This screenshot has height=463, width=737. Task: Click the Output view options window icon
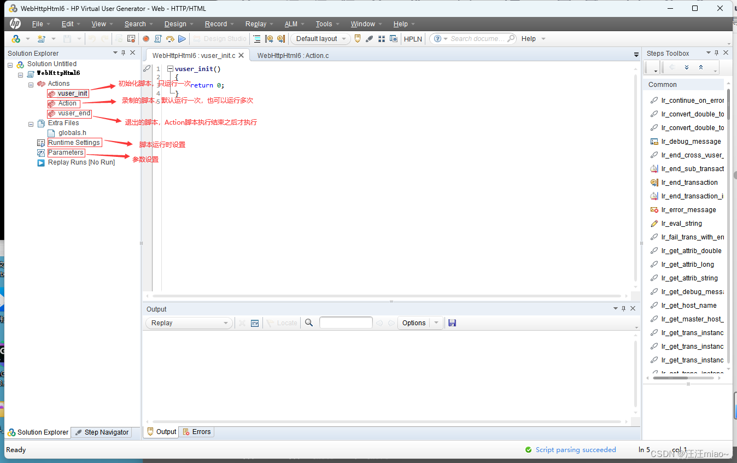coord(255,323)
